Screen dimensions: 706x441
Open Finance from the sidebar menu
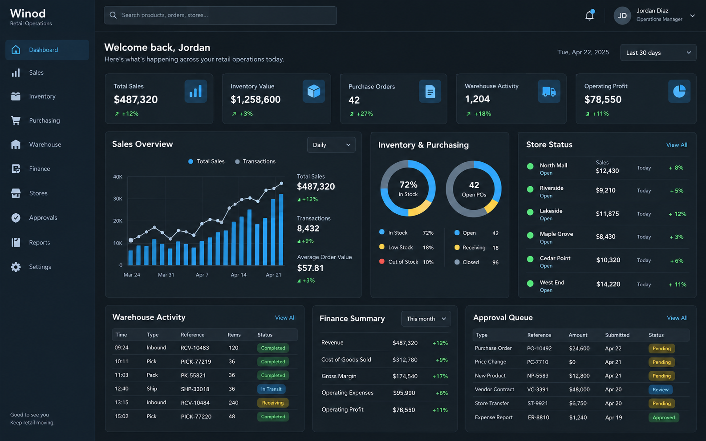coord(47,168)
